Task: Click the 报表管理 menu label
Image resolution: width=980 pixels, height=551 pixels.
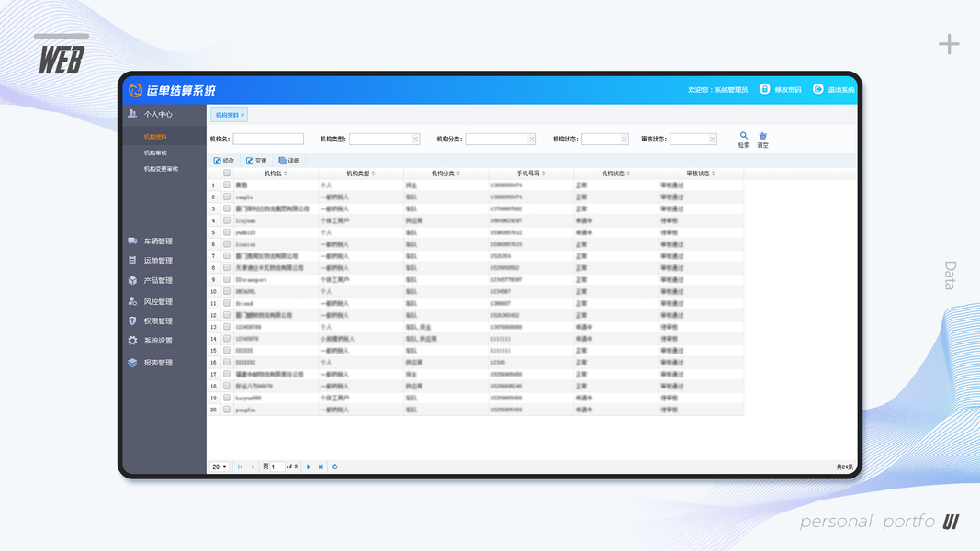Action: pos(158,363)
